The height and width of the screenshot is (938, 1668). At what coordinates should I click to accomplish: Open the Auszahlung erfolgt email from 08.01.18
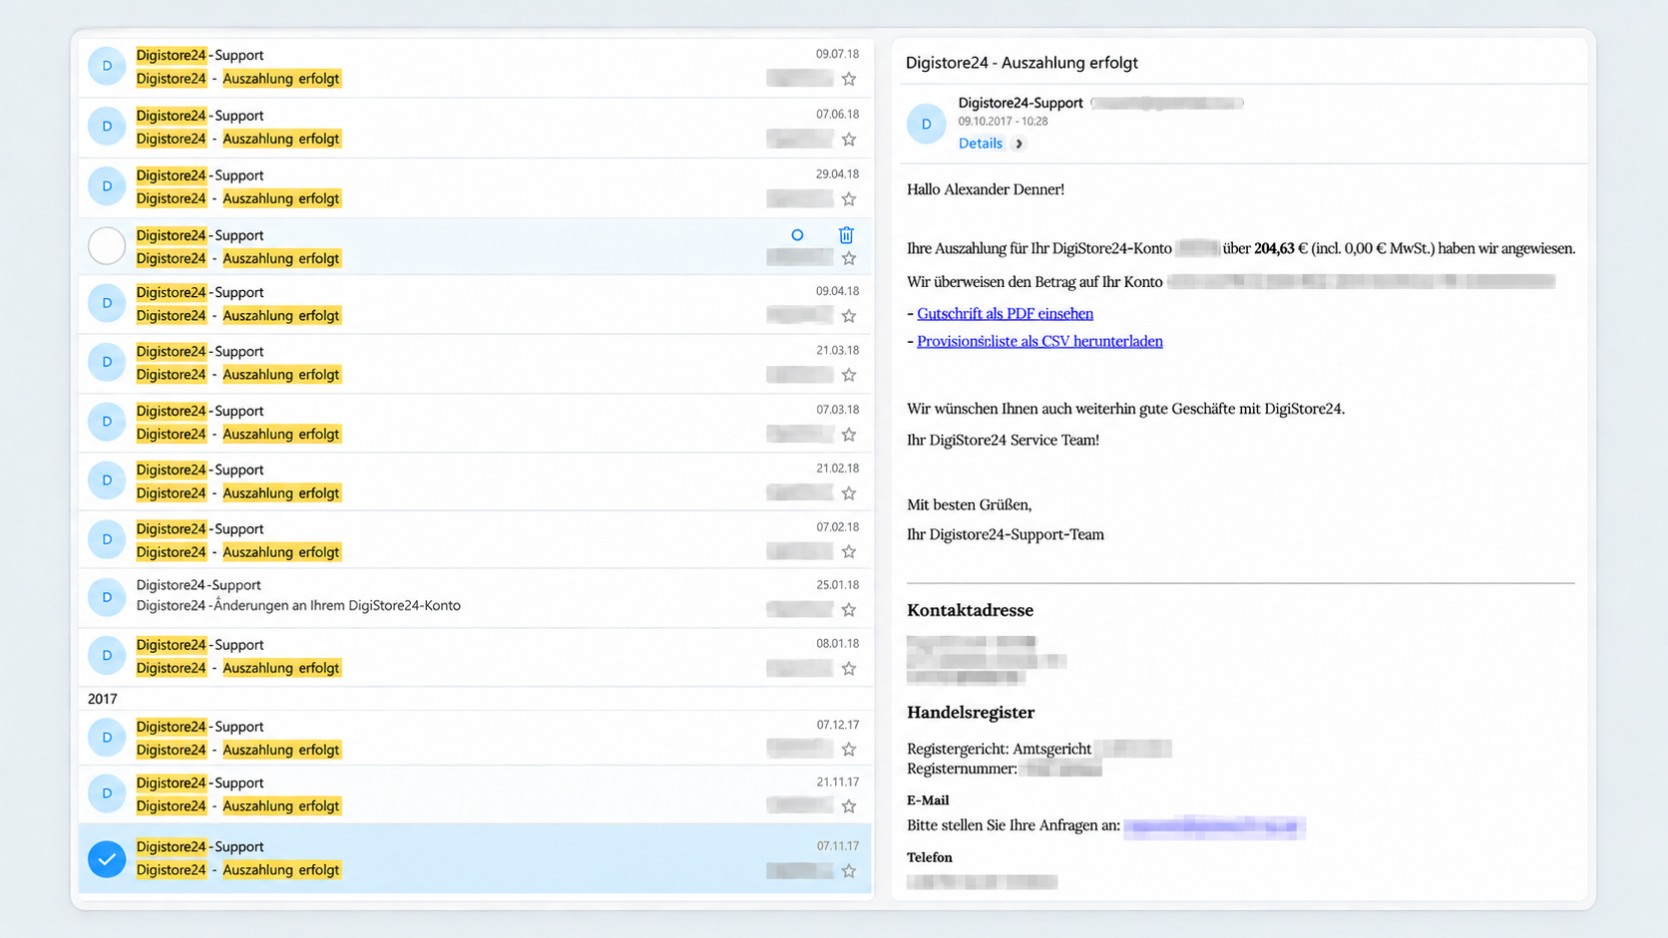coord(475,657)
